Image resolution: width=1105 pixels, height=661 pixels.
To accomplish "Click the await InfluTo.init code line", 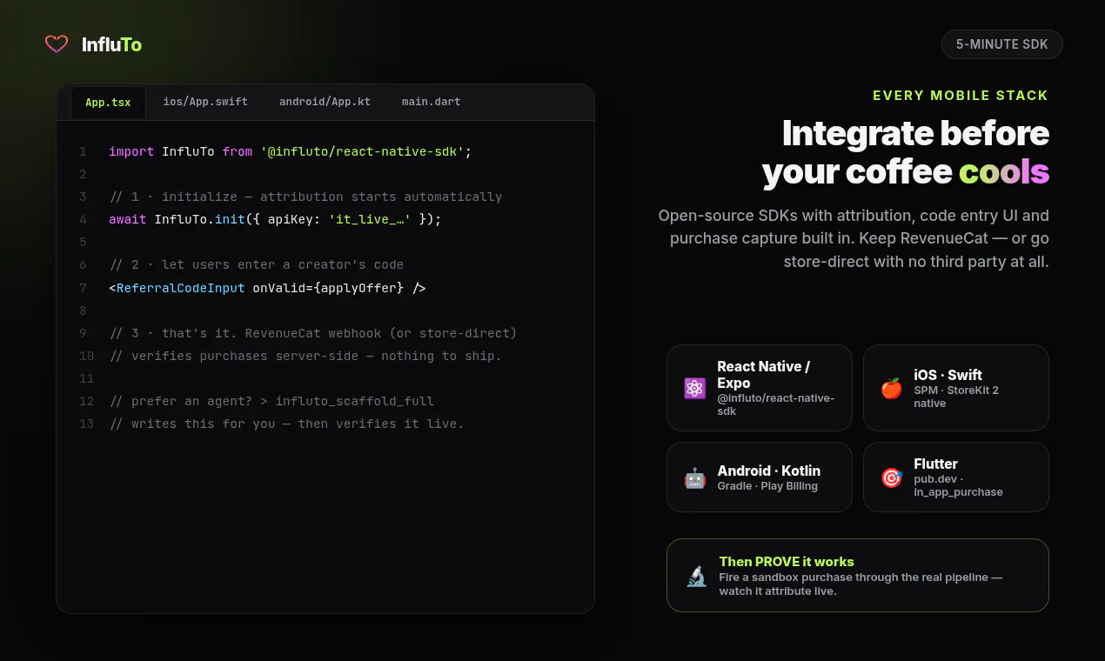I will tap(275, 219).
